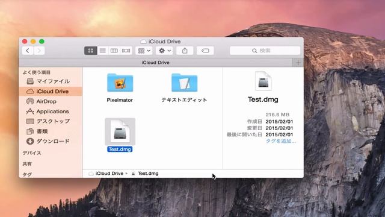Go back with the left chevron button
The width and height of the screenshot is (385, 217).
[28, 51]
